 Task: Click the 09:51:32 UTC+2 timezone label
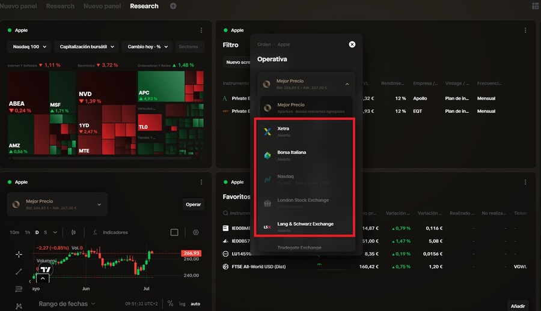[141, 304]
